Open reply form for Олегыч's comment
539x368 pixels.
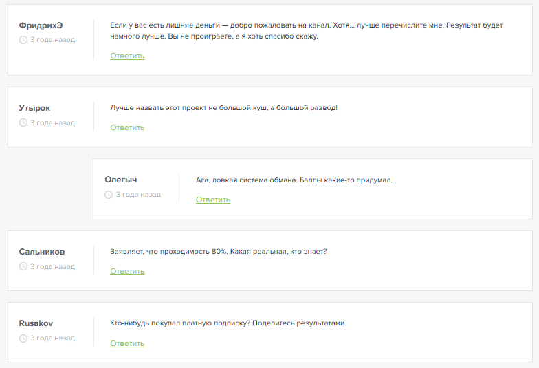[213, 199]
